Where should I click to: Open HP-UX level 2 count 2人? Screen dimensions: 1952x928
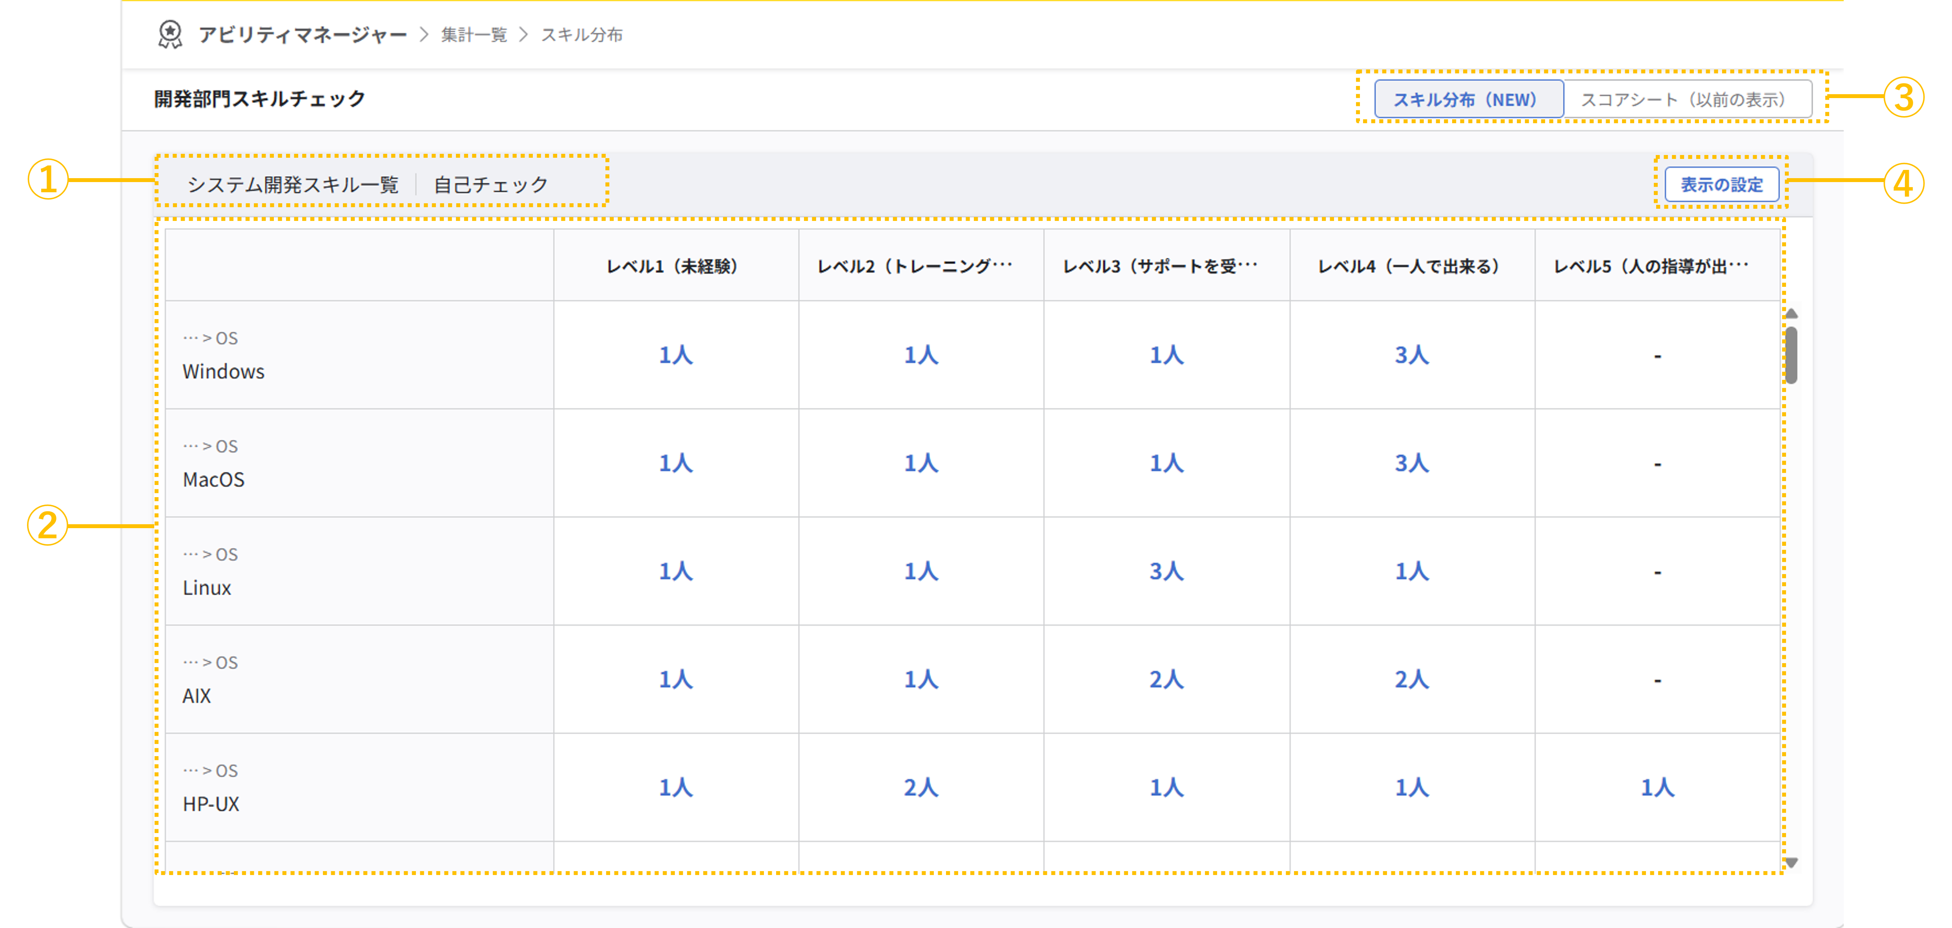tap(921, 788)
